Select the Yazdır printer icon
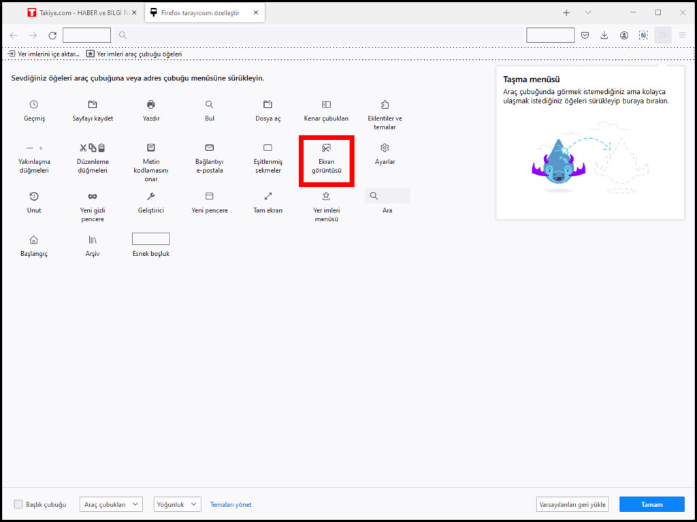Image resolution: width=697 pixels, height=522 pixels. point(151,104)
